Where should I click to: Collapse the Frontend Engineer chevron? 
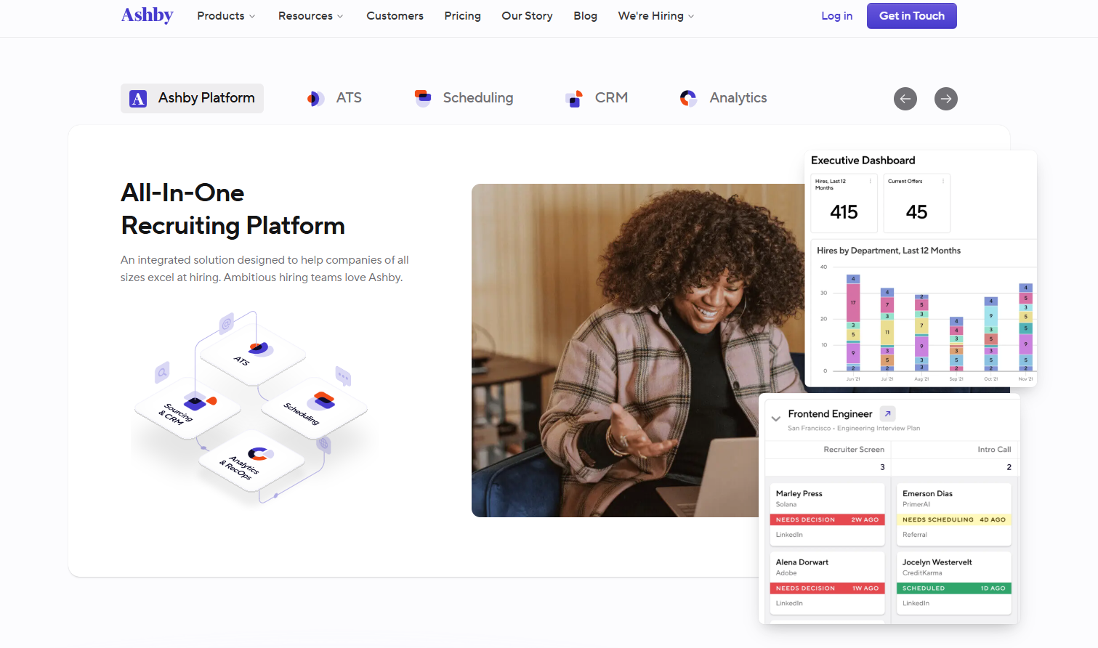tap(776, 418)
